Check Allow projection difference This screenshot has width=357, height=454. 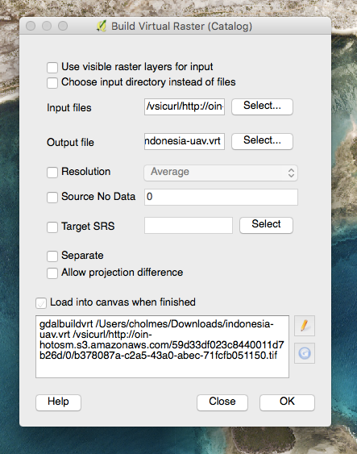click(x=52, y=273)
